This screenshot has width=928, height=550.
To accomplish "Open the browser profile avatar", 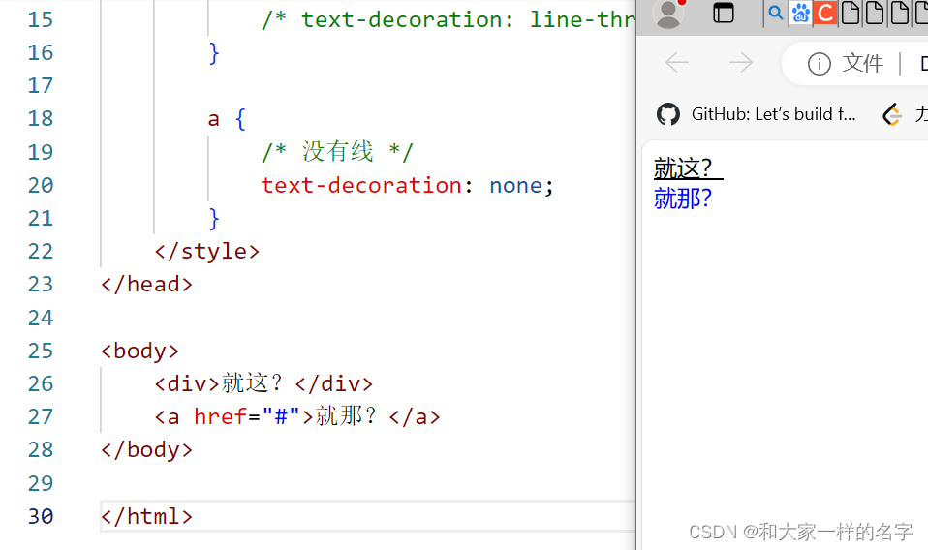I will (668, 13).
